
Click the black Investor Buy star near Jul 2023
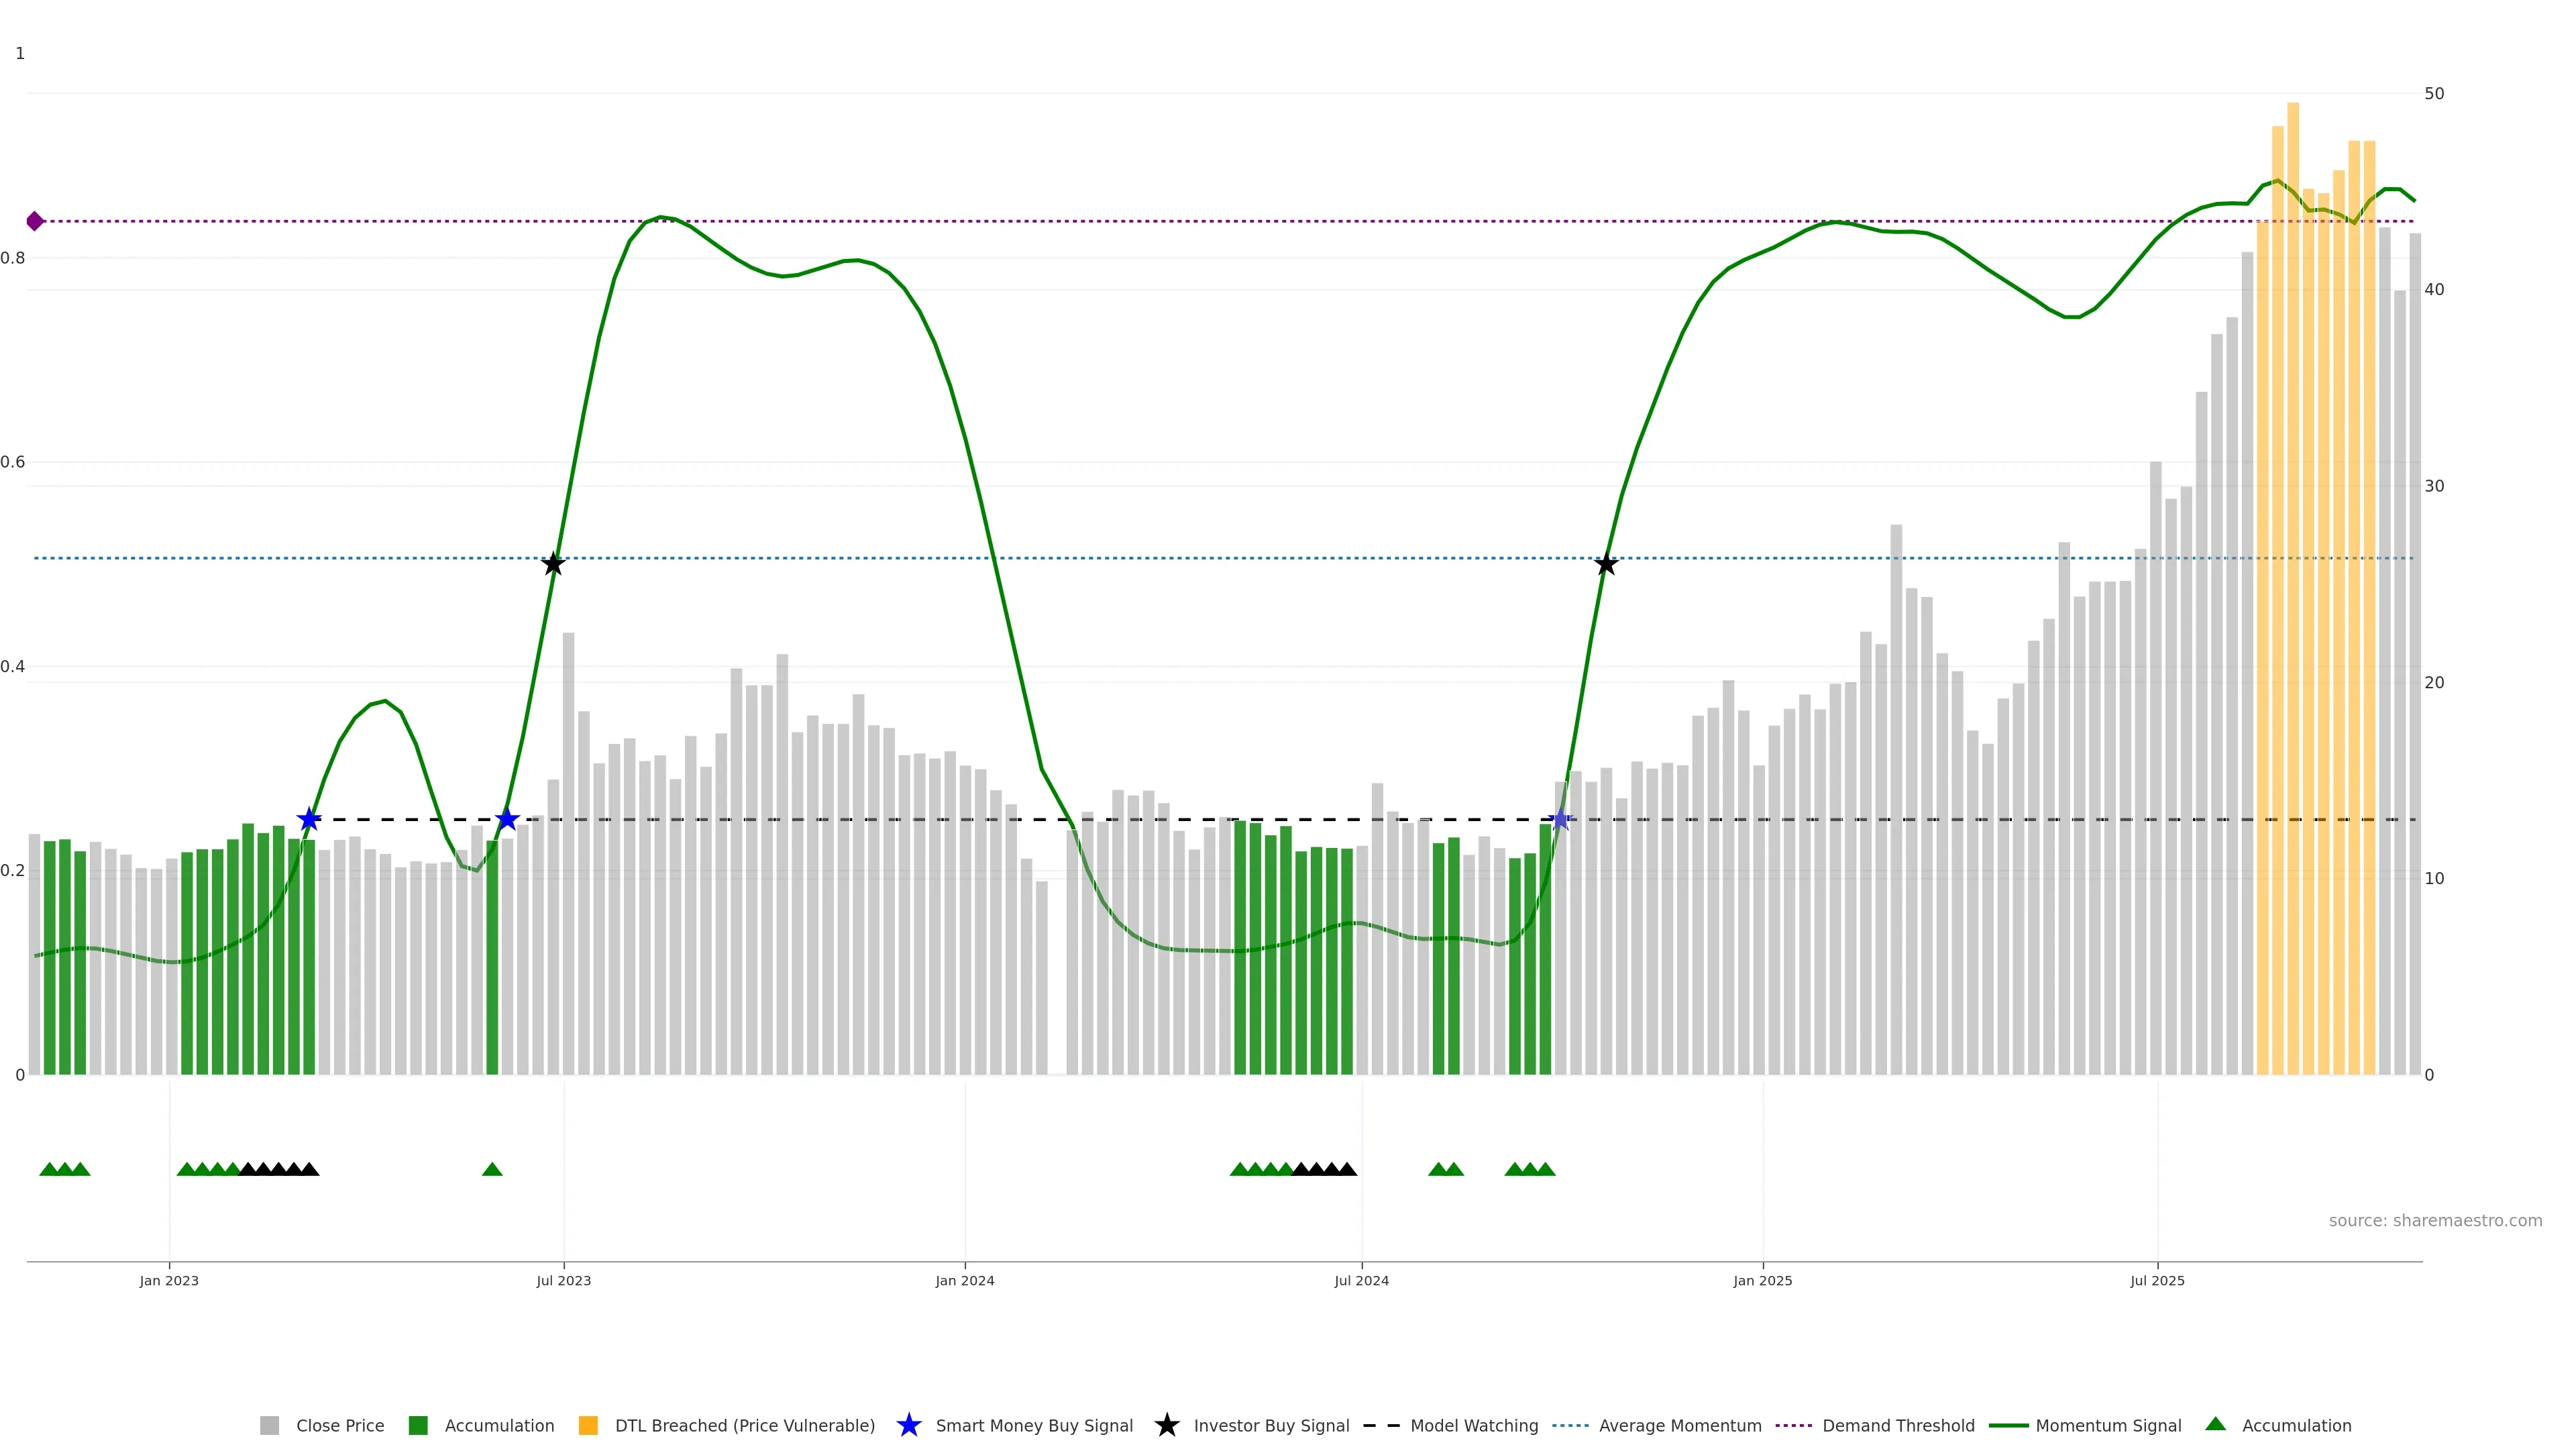553,564
